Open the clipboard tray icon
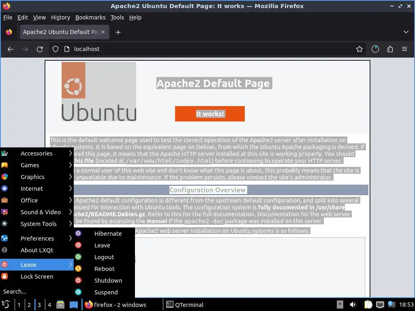Screen dimensions: 415x311 [x=368, y=305]
